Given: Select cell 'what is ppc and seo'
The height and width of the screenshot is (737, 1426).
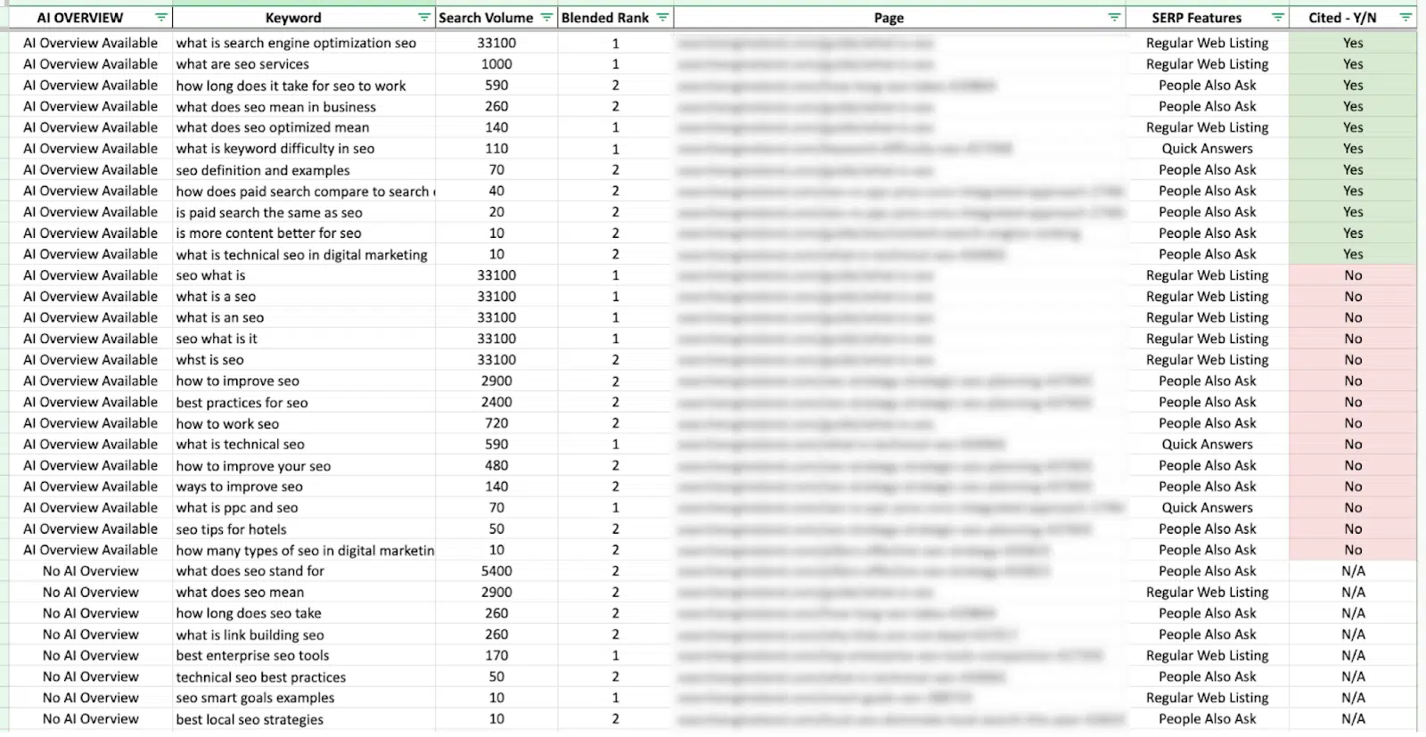Looking at the screenshot, I should pyautogui.click(x=304, y=508).
